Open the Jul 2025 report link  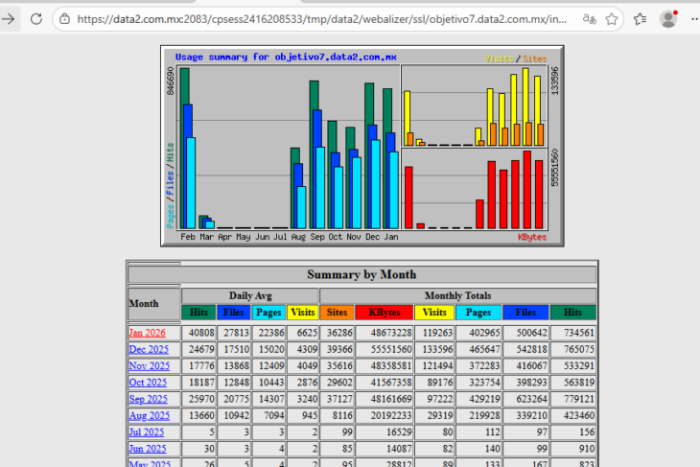tap(147, 432)
